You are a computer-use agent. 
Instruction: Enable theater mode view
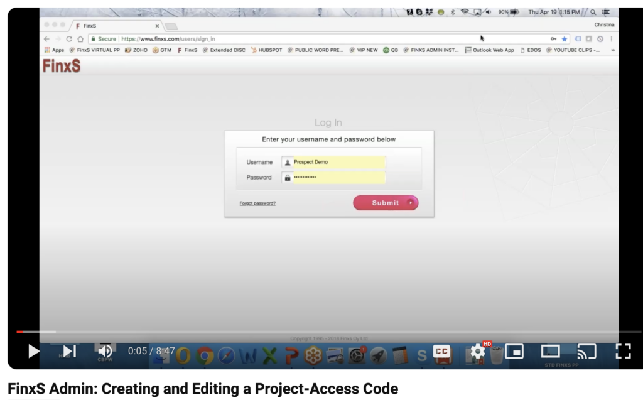point(550,351)
